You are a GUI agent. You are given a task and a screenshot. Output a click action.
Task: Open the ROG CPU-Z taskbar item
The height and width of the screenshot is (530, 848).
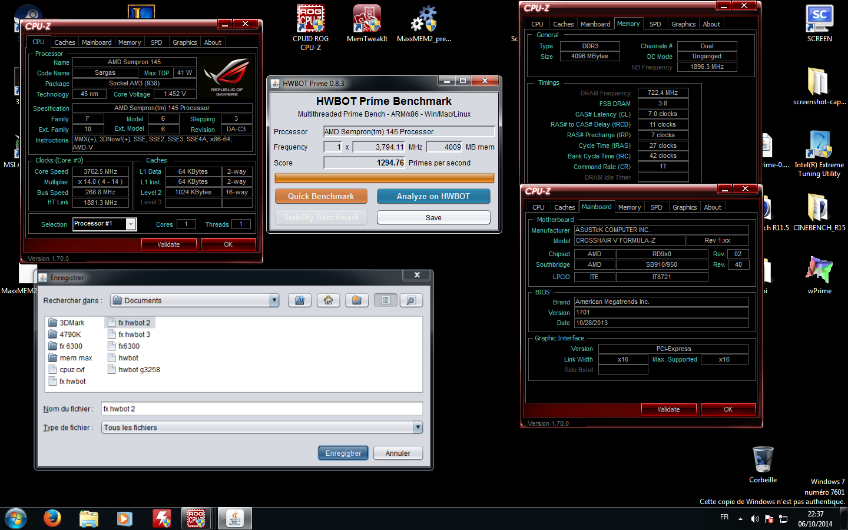[x=196, y=518]
